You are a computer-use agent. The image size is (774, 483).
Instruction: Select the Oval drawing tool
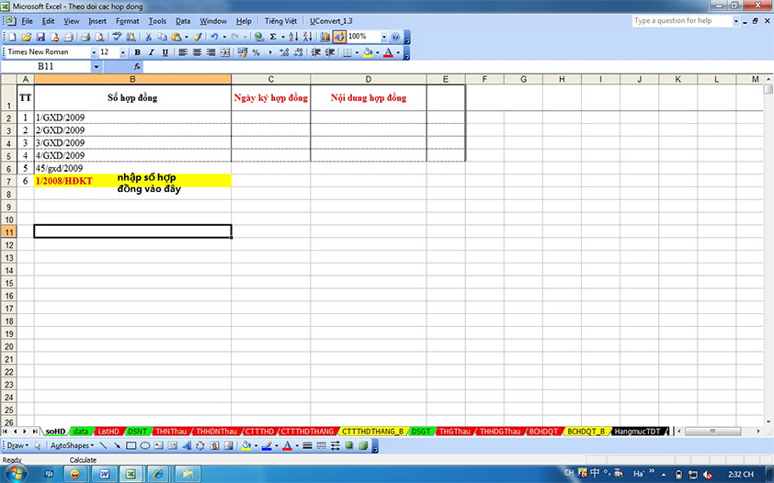[x=144, y=445]
